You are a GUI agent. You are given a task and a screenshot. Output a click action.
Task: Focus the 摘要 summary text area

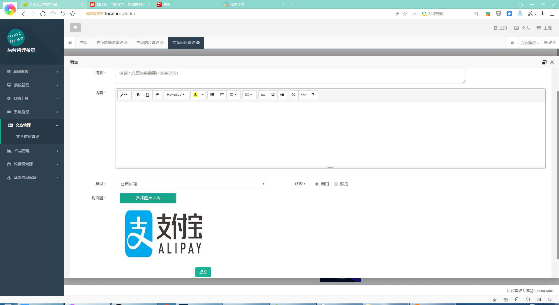pyautogui.click(x=291, y=76)
